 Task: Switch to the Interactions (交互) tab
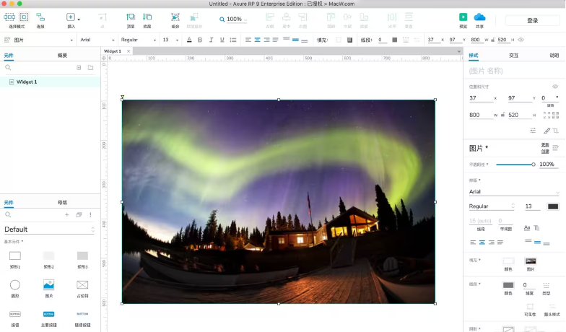click(x=513, y=55)
